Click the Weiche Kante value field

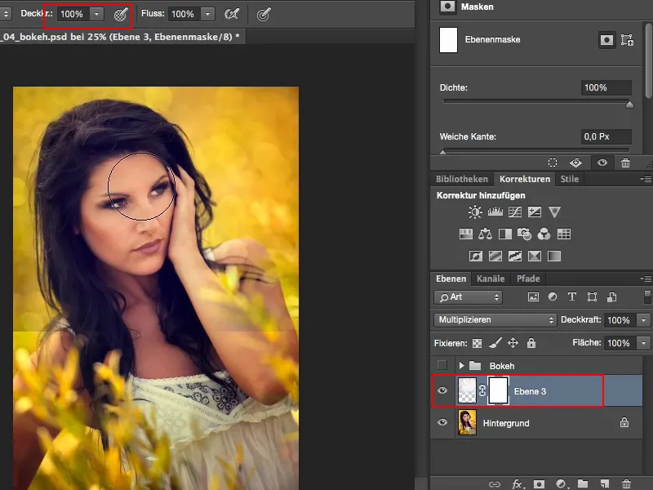(606, 136)
